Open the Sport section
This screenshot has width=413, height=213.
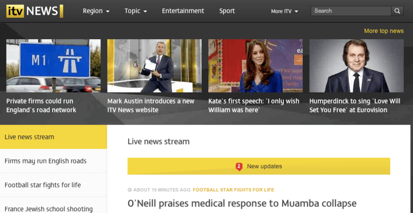click(x=227, y=11)
